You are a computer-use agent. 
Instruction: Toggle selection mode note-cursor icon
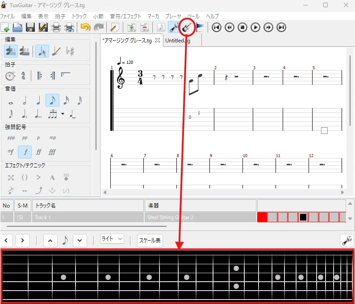click(x=42, y=51)
